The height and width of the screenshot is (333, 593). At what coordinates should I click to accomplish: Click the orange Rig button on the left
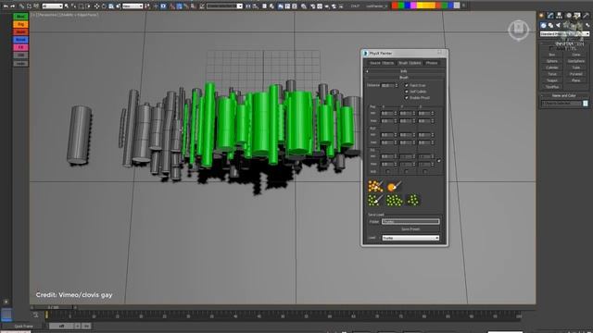coord(20,24)
